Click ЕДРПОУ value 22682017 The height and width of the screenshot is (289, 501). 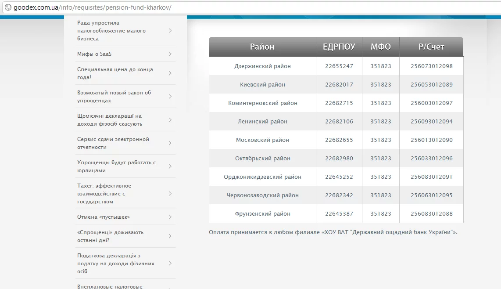click(x=339, y=85)
